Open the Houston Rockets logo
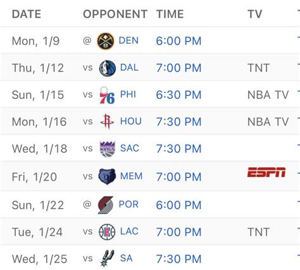The width and height of the screenshot is (300, 270). pyautogui.click(x=107, y=121)
